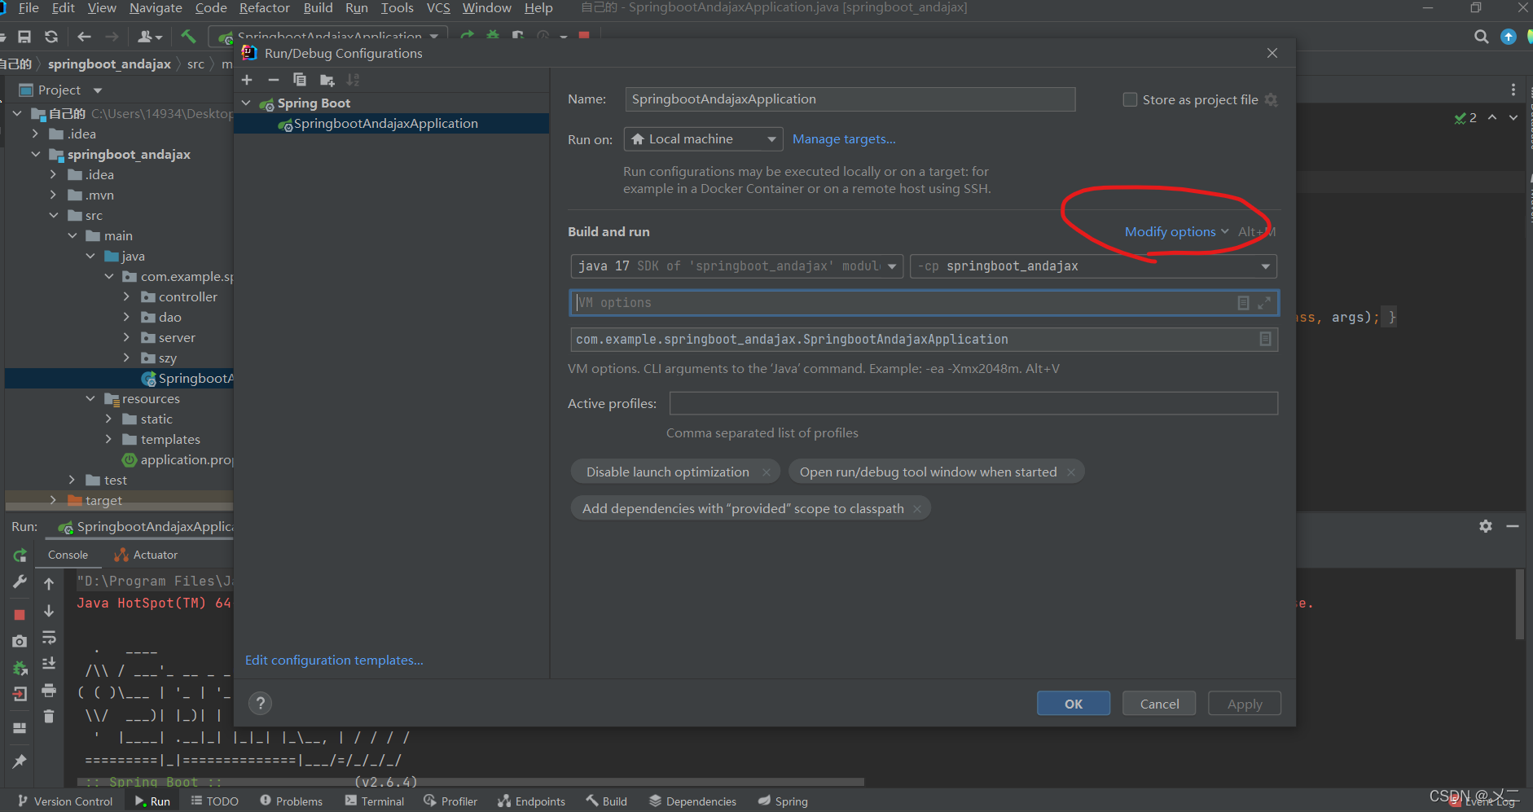Switch to the Actuator tab
This screenshot has width=1533, height=812.
coord(147,555)
